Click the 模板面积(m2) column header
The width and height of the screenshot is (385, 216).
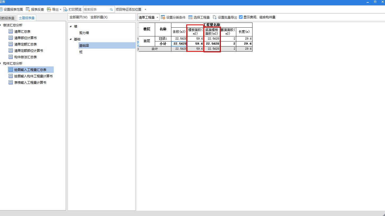pos(196,32)
